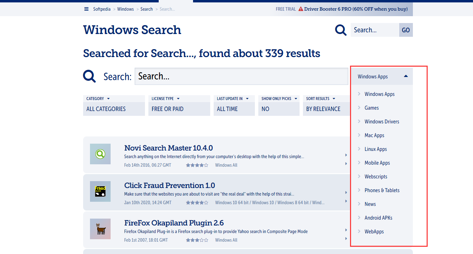The height and width of the screenshot is (254, 473).
Task: Click the magnifier icon beside the GO search box
Action: pos(341,30)
